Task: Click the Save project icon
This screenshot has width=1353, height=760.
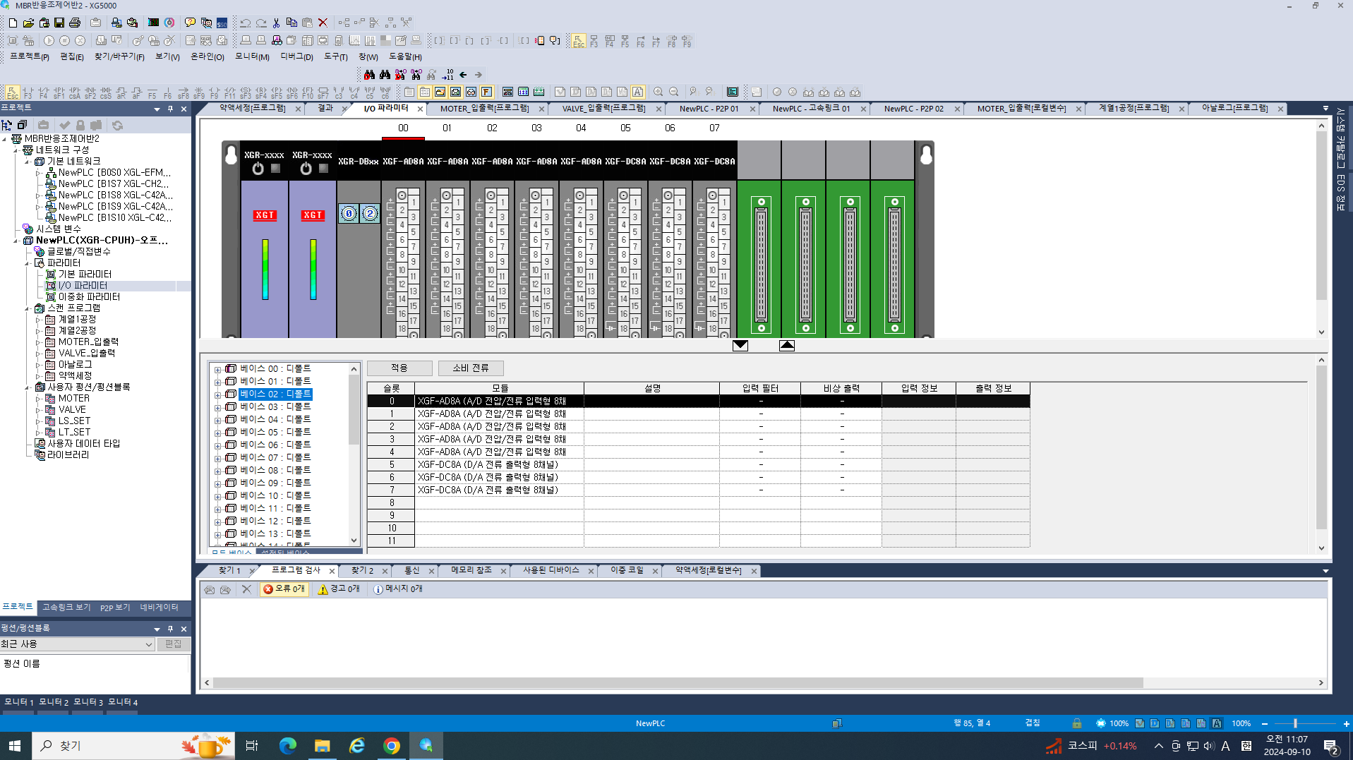Action: point(59,23)
